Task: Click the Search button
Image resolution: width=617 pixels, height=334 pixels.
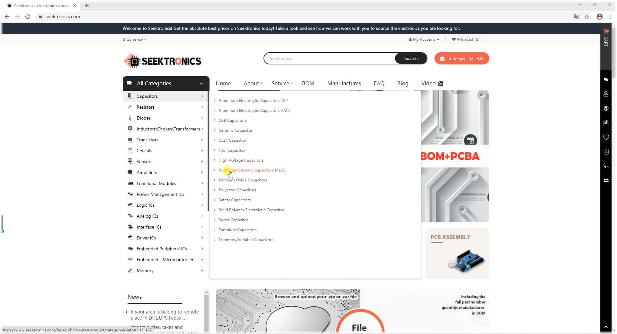Action: (411, 58)
